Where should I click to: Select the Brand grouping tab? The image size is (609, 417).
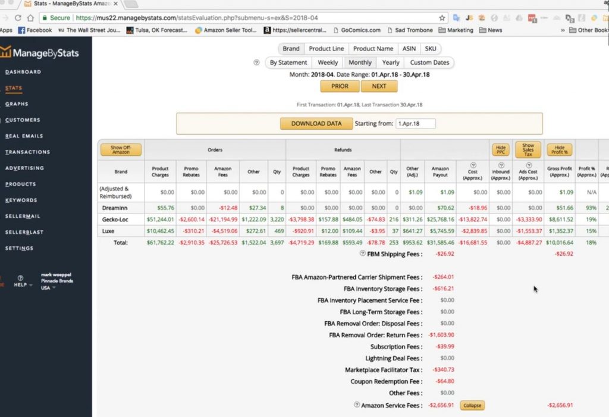click(291, 49)
